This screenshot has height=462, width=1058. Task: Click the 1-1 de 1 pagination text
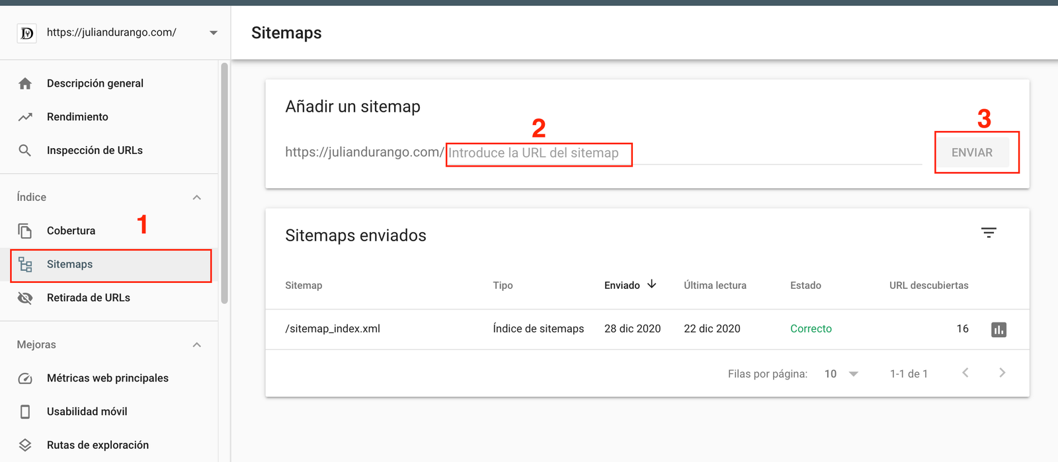(909, 374)
